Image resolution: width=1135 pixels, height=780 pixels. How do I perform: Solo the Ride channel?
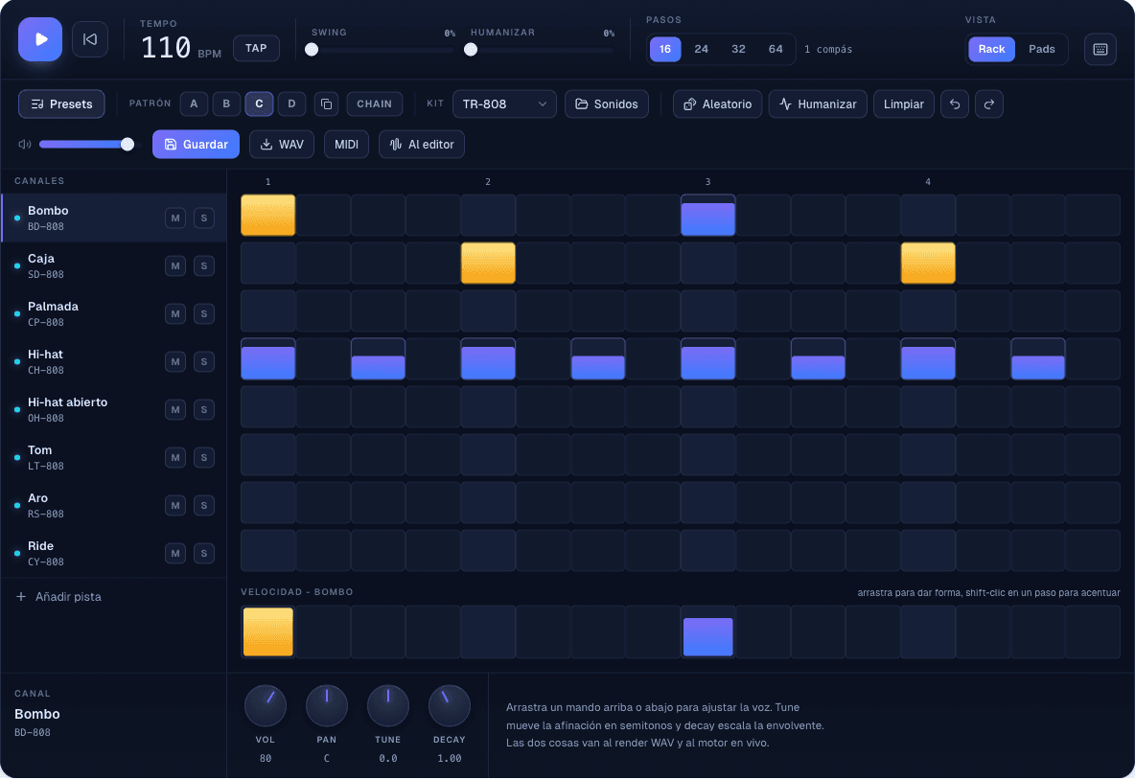coord(204,554)
